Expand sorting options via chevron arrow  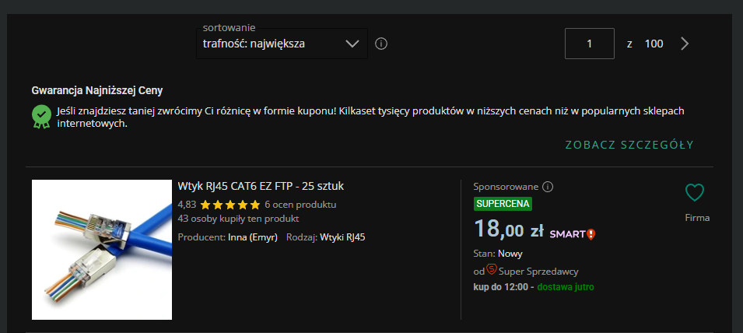(352, 44)
